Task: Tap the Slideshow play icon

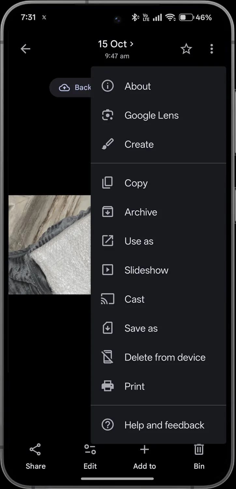Action: point(108,270)
